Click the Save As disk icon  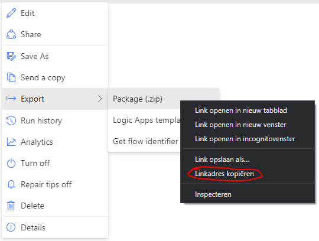coord(11,56)
